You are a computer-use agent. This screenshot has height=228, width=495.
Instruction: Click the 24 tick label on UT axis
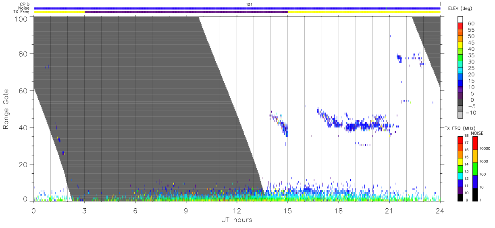click(440, 211)
